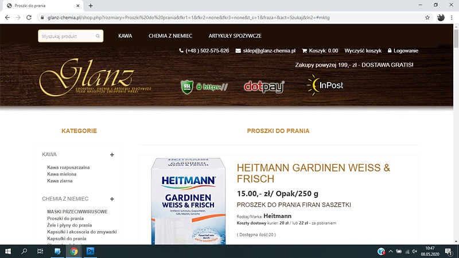The image size is (459, 258).
Task: Click the envelope icon beside the shop email
Action: 238,51
